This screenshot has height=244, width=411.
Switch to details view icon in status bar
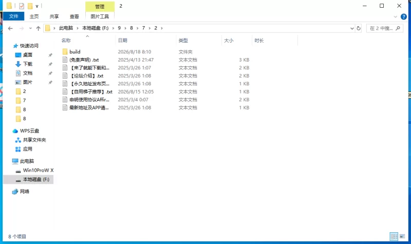[394, 236]
